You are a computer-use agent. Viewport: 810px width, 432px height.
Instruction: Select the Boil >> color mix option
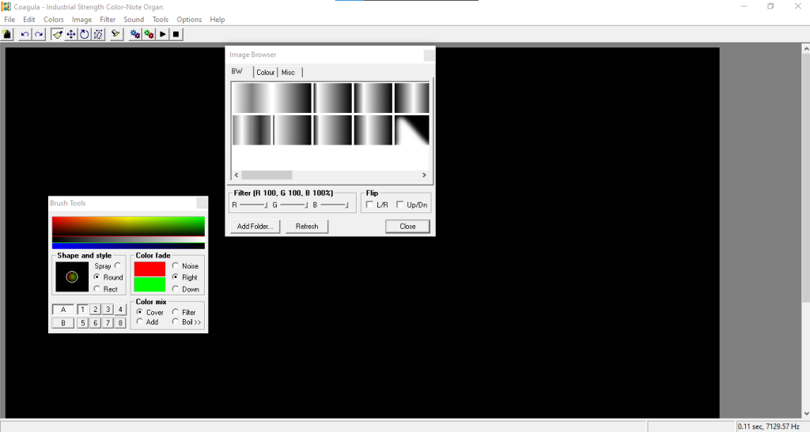tap(176, 322)
